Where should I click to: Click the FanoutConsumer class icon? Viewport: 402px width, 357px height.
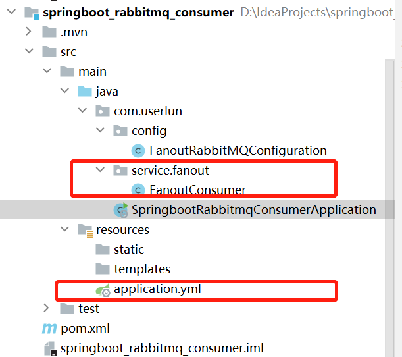coord(138,190)
